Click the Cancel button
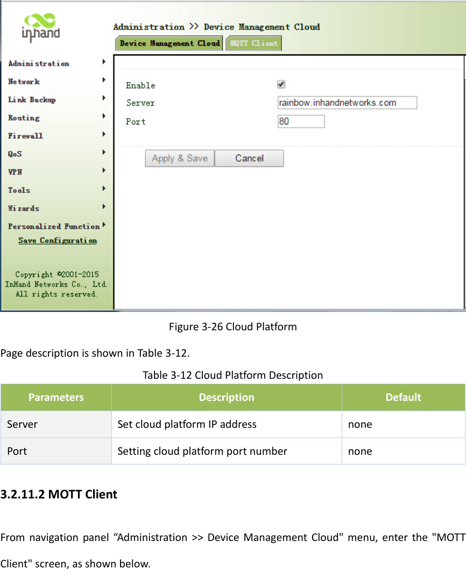Screen dimensions: 466x569 point(249,158)
